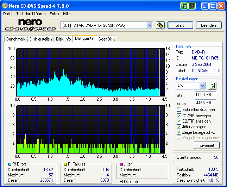Click the save screenshot floppy icon
Viewport: 227px width, 187px height.
coord(192,6)
